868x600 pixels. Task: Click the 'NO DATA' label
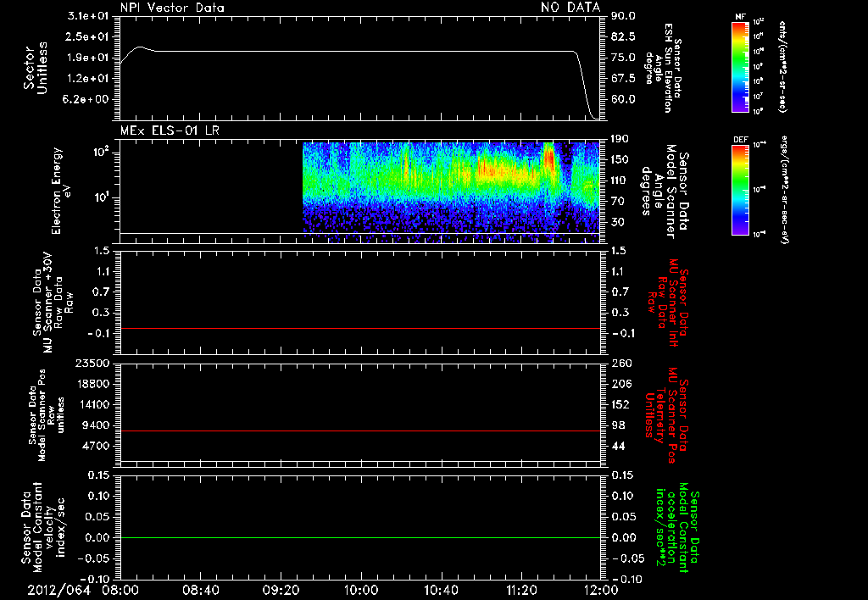click(x=570, y=8)
